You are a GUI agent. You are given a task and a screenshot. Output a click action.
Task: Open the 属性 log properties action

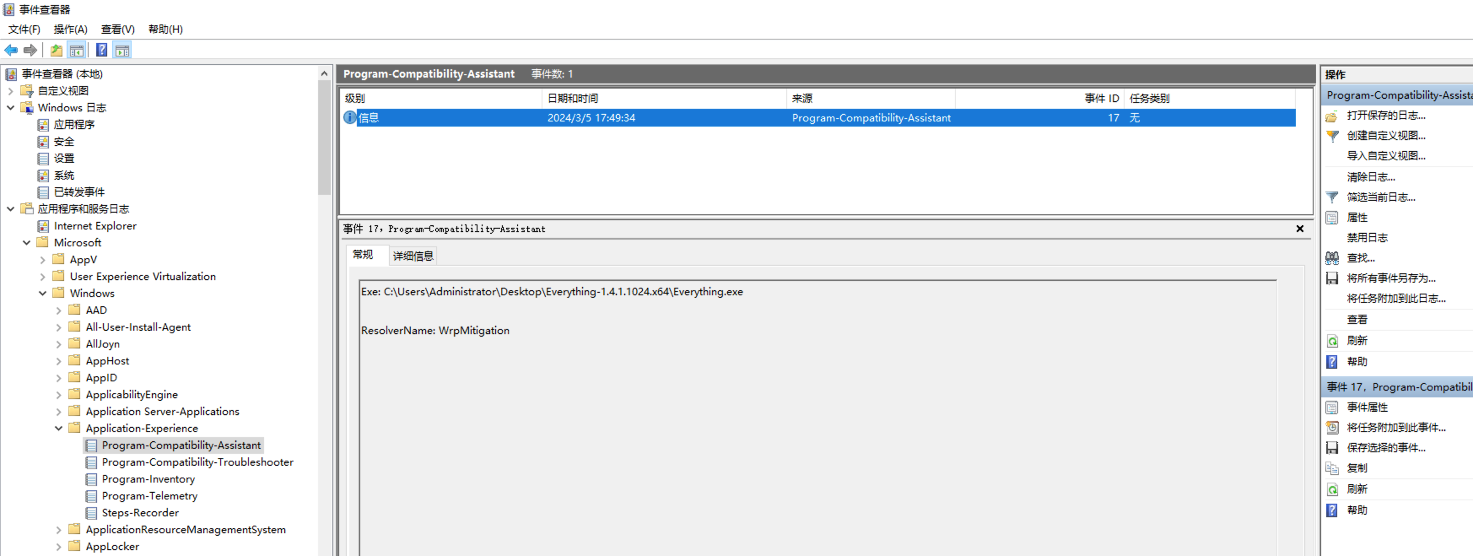point(1356,217)
